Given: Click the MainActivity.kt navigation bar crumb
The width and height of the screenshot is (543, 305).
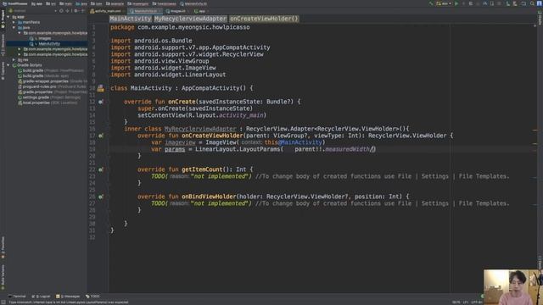Looking at the screenshot, I should click(x=193, y=3).
